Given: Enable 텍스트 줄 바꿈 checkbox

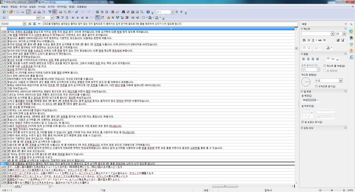Looking at the screenshot, I should tap(324, 66).
